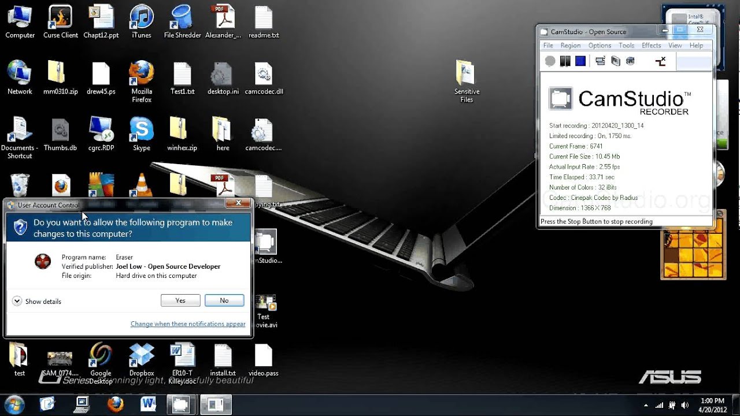Open the View menu in CamStudio
Viewport: 740px width, 416px height.
(675, 46)
